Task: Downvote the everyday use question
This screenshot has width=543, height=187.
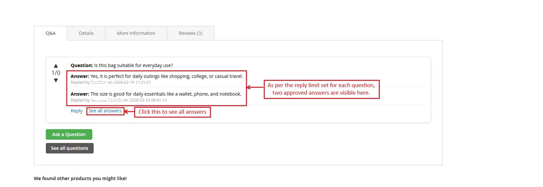Action: pos(56,81)
